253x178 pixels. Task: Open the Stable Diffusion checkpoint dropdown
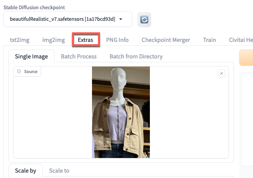pyautogui.click(x=68, y=19)
